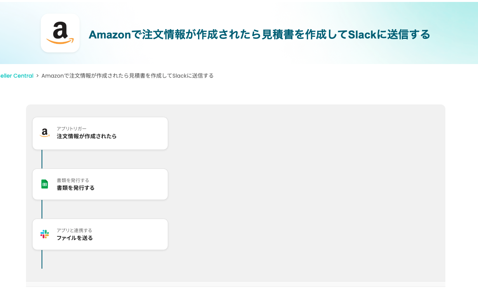The width and height of the screenshot is (478, 304).
Task: Click connector line between Sheets and Slack steps
Action: (42, 209)
